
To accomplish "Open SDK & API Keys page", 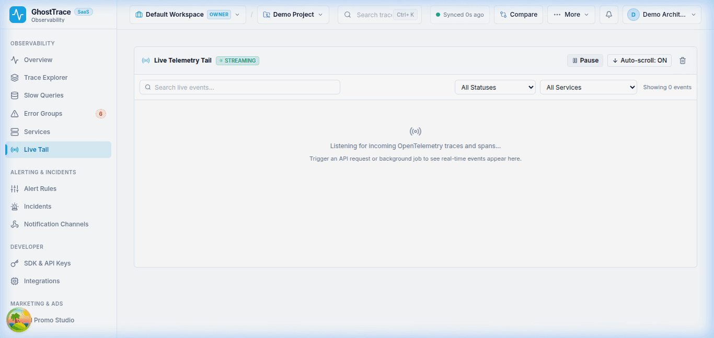I will pyautogui.click(x=58, y=263).
